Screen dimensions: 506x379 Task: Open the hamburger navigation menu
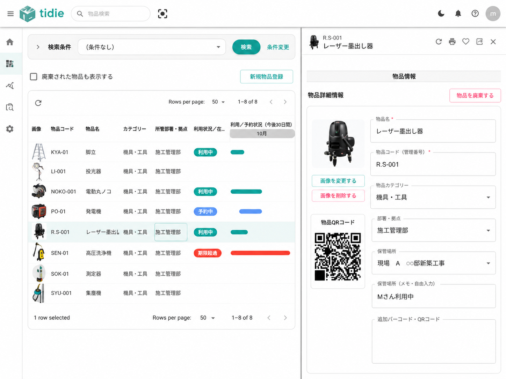[10, 14]
